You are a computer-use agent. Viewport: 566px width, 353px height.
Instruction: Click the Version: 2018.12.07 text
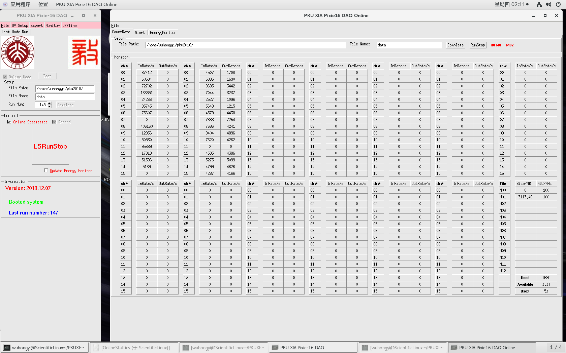28,188
